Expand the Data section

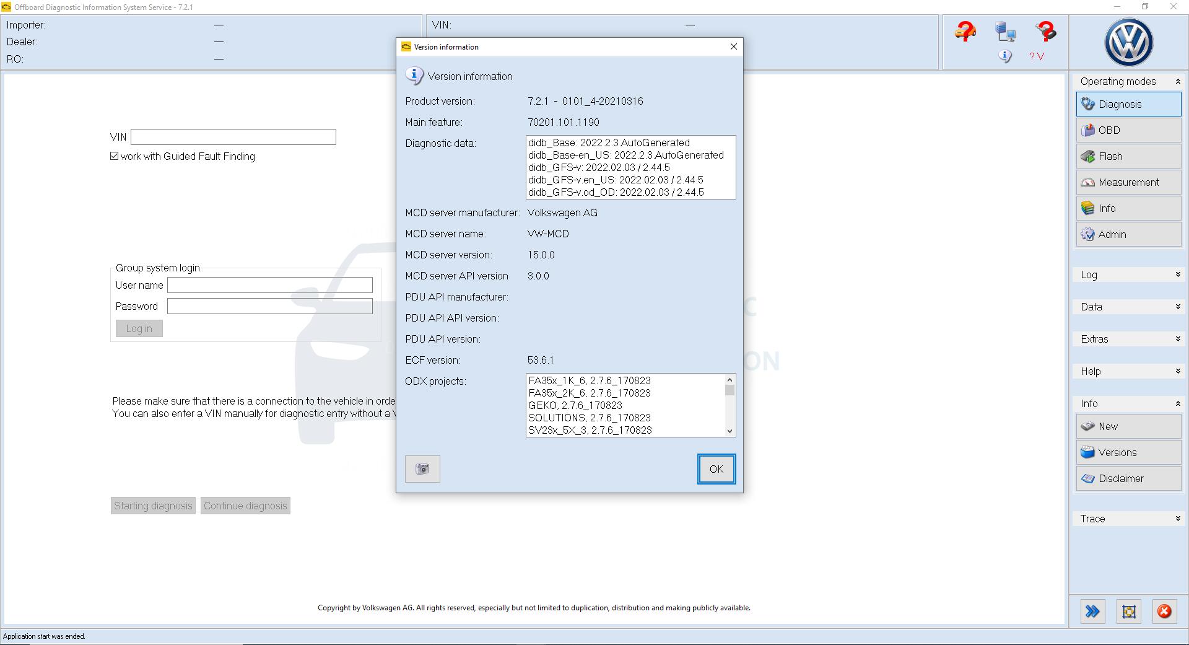[1178, 307]
